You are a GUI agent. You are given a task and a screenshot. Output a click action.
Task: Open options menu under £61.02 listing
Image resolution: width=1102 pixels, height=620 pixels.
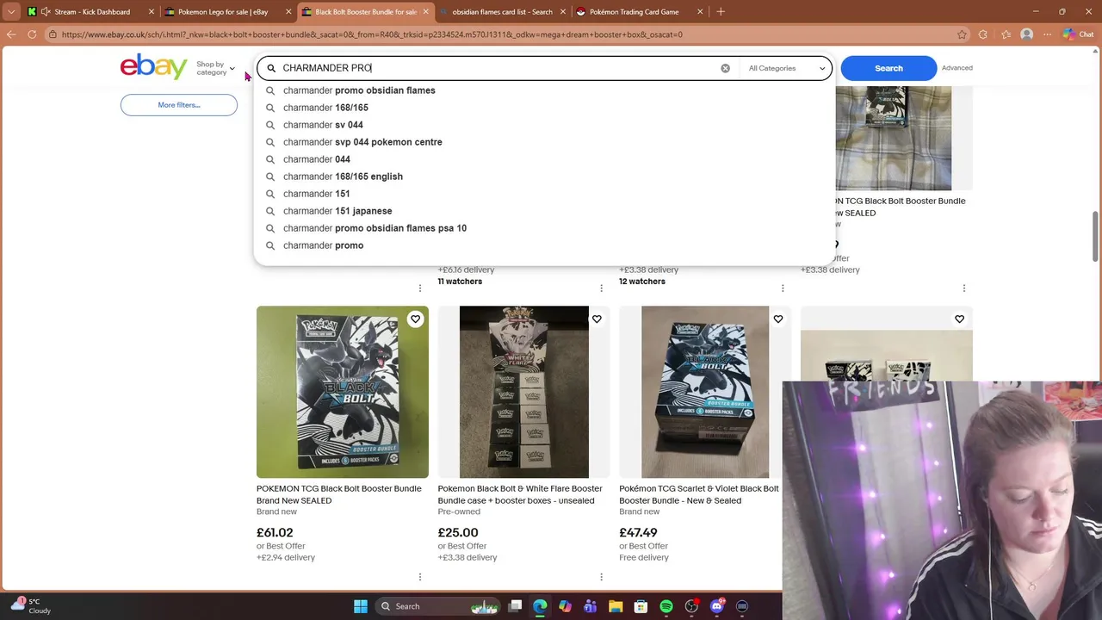point(420,577)
